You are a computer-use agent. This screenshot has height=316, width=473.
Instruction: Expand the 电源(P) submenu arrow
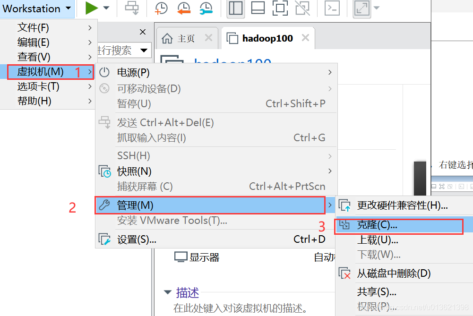pos(330,72)
